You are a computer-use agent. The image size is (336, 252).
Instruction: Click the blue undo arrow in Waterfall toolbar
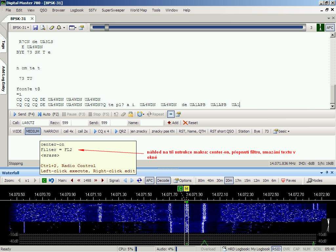(51, 180)
